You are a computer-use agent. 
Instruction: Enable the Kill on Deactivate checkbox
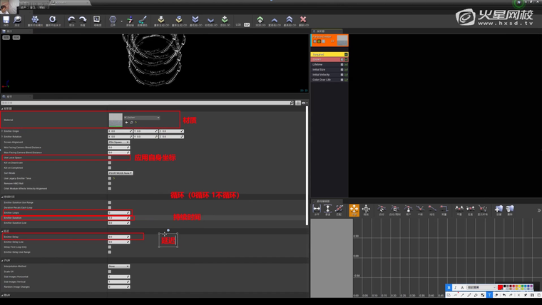coord(109,162)
